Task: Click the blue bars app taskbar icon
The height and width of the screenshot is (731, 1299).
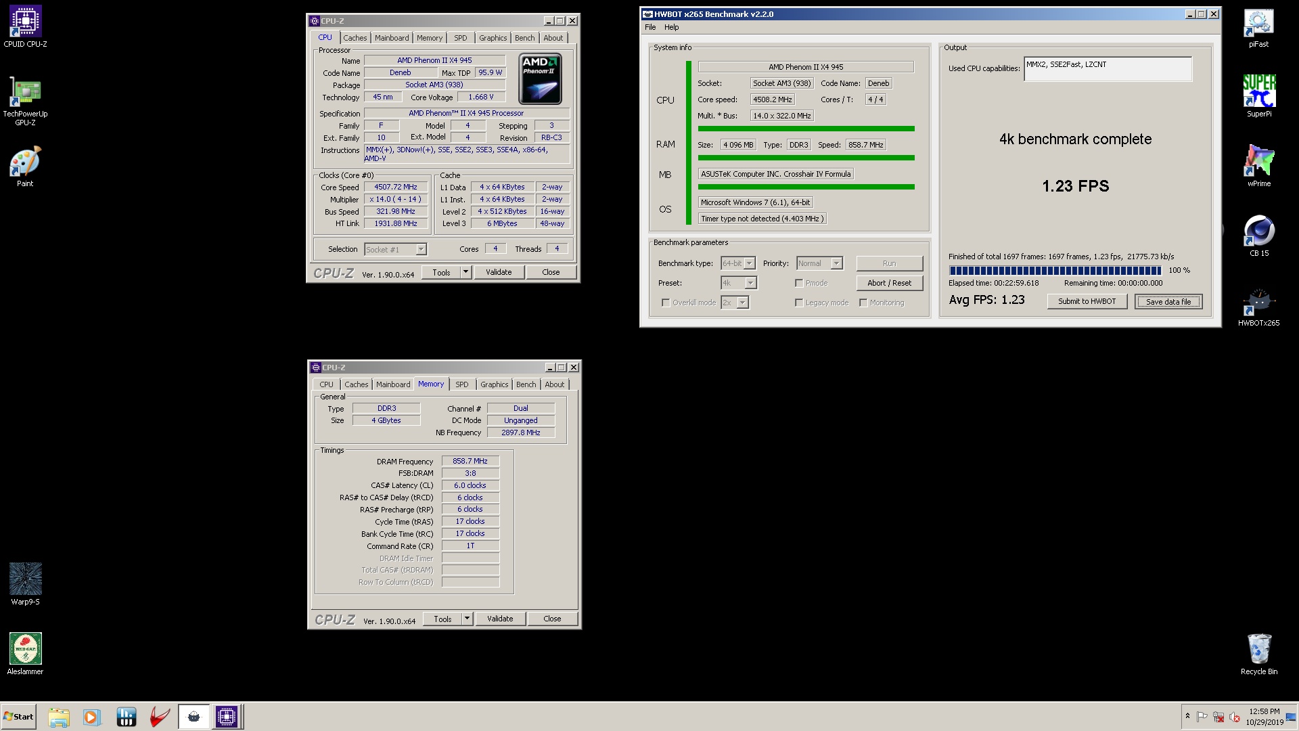Action: click(126, 717)
